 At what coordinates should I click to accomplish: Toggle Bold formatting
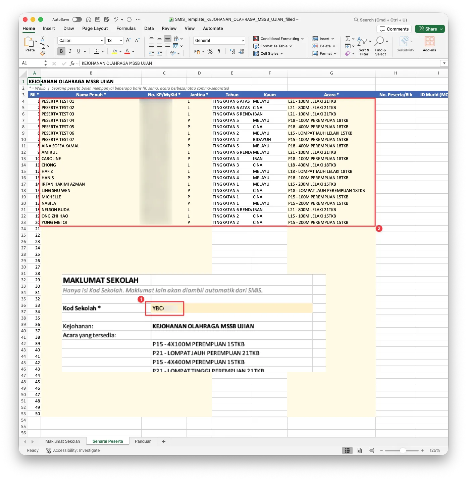[x=61, y=51]
